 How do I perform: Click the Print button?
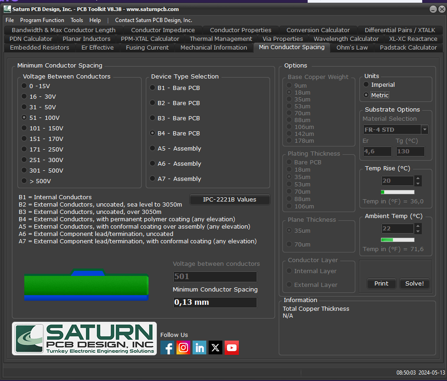381,283
